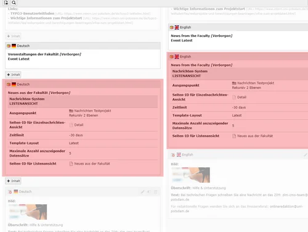Click the -30 days value in the English element

pos(239,107)
